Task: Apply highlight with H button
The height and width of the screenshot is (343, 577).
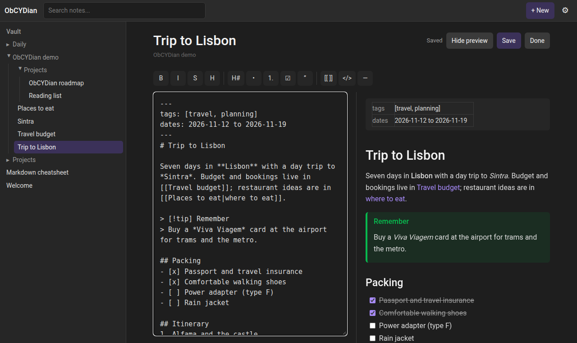Action: pyautogui.click(x=212, y=78)
